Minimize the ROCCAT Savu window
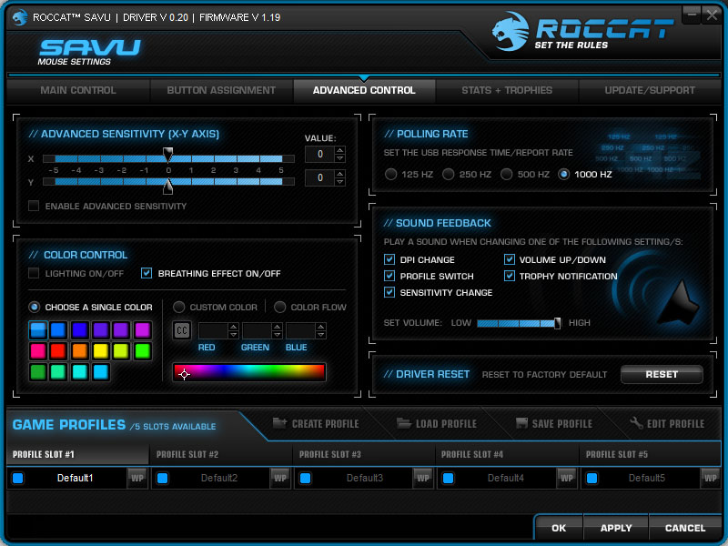Screen dimensions: 728x546 coord(692,15)
